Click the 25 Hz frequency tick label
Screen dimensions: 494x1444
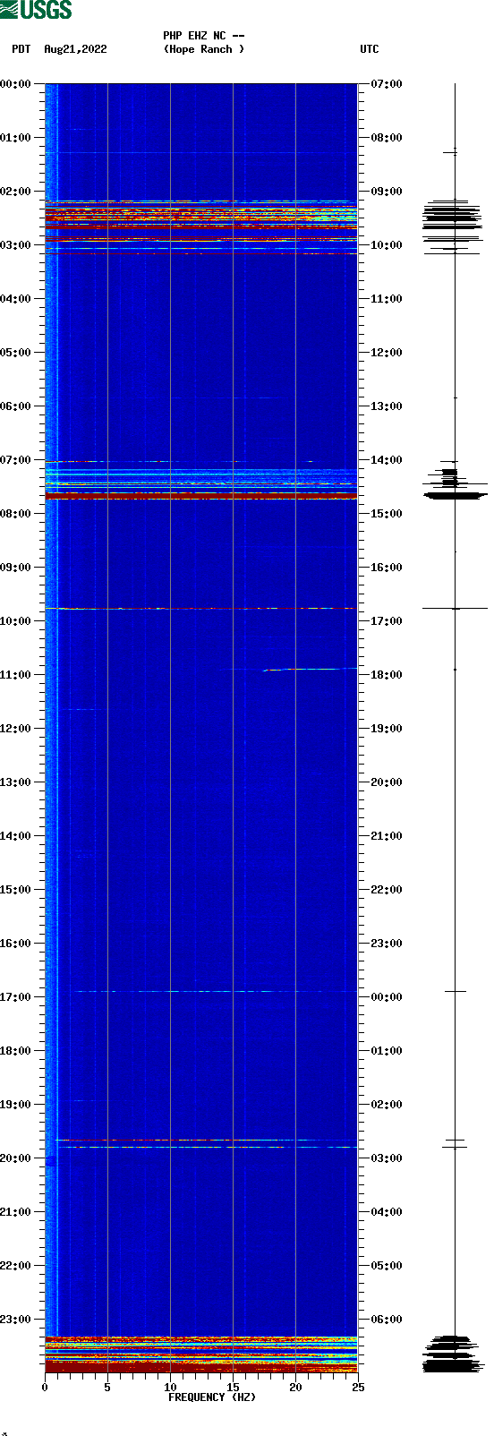coord(358,1387)
